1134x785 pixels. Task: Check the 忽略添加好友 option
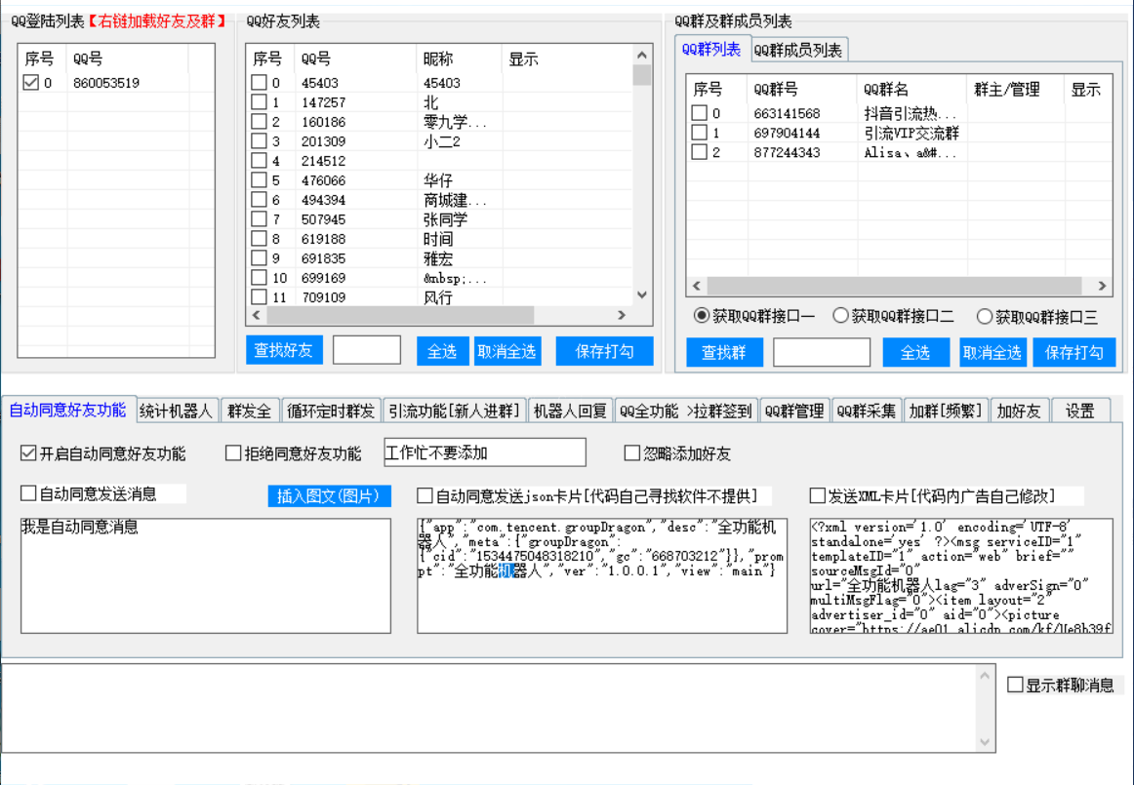(x=632, y=453)
